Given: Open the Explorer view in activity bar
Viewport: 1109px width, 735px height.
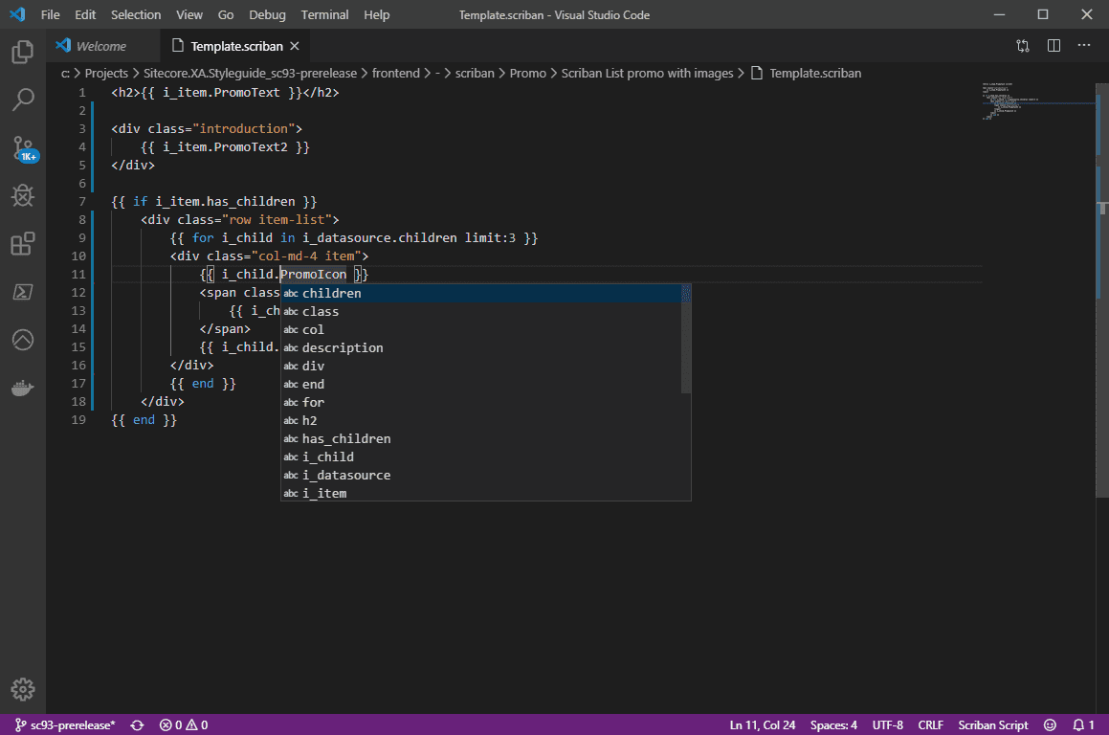Looking at the screenshot, I should (23, 52).
